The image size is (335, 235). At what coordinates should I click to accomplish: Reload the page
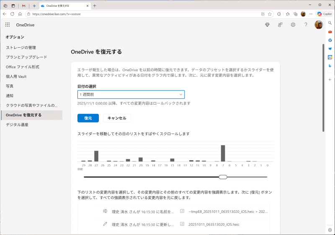coord(13,14)
